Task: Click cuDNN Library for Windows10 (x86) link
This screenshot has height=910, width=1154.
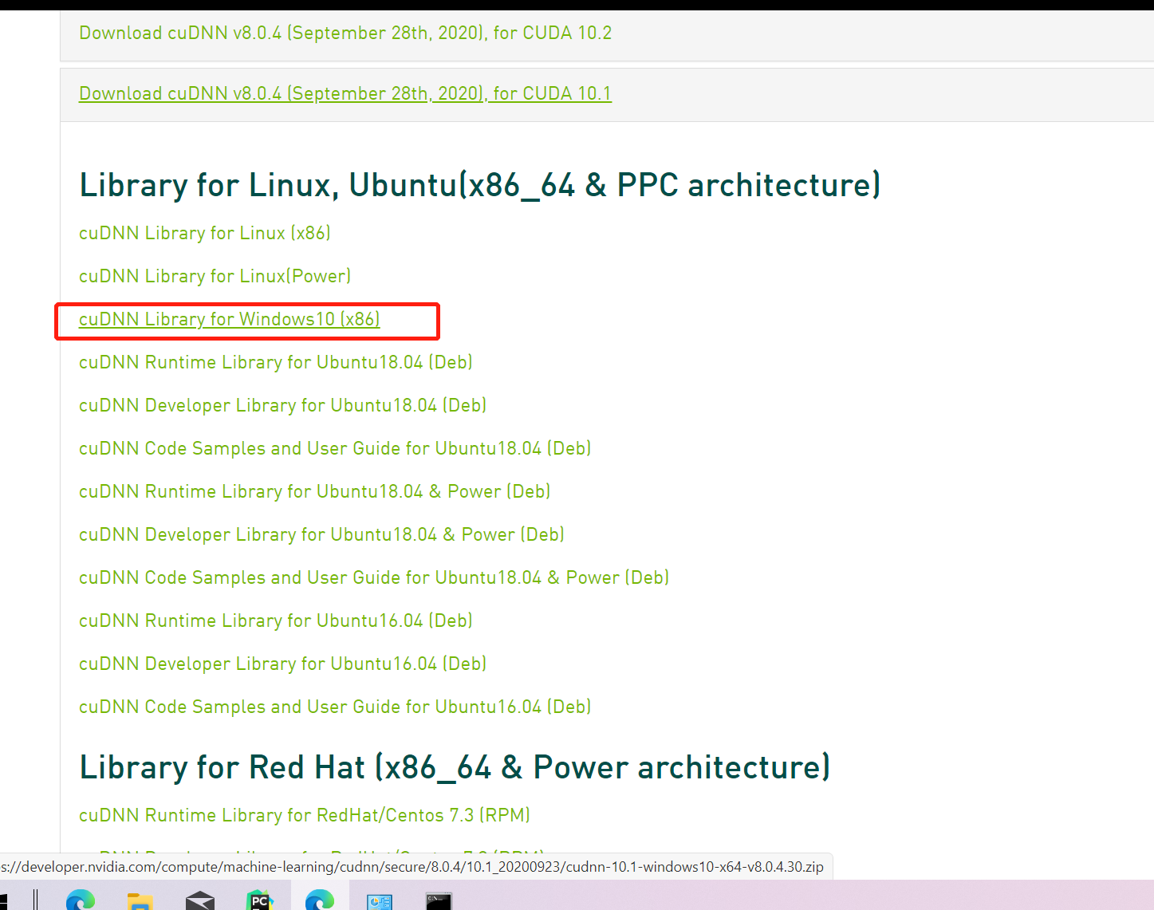Action: click(x=230, y=319)
